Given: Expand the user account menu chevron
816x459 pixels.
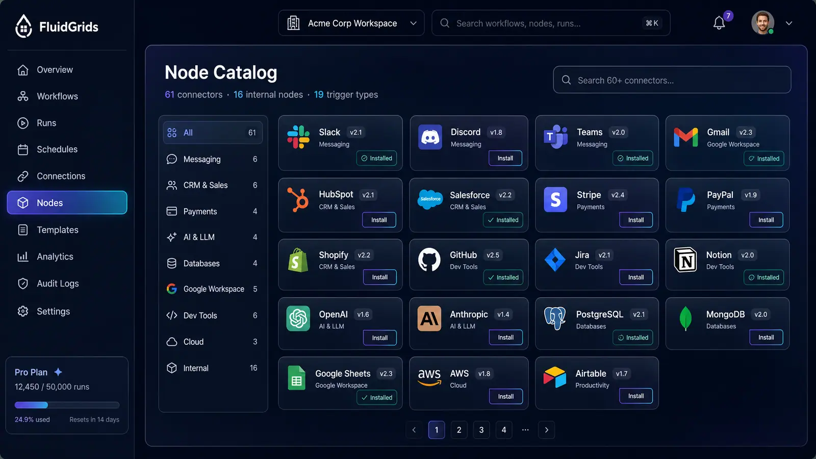Looking at the screenshot, I should click(x=789, y=23).
